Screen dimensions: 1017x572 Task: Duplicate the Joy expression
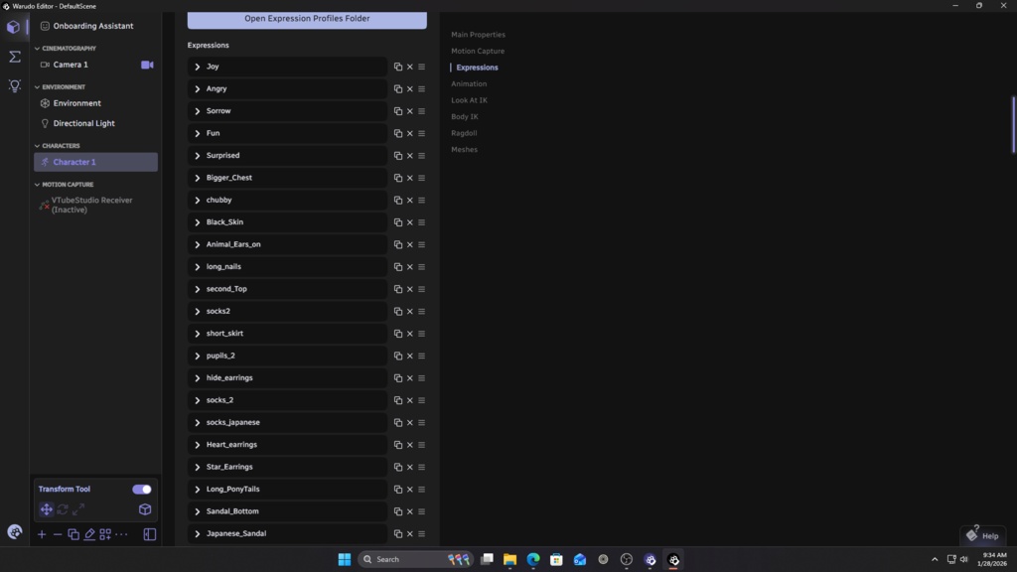(398, 67)
